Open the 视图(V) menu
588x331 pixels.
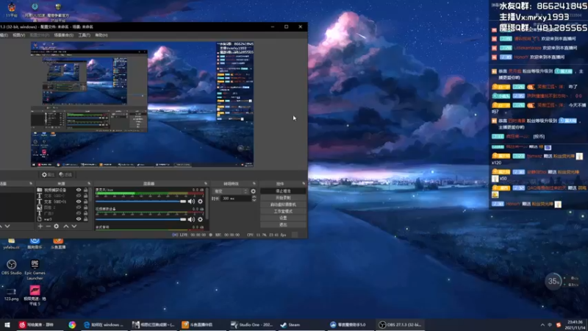point(19,35)
